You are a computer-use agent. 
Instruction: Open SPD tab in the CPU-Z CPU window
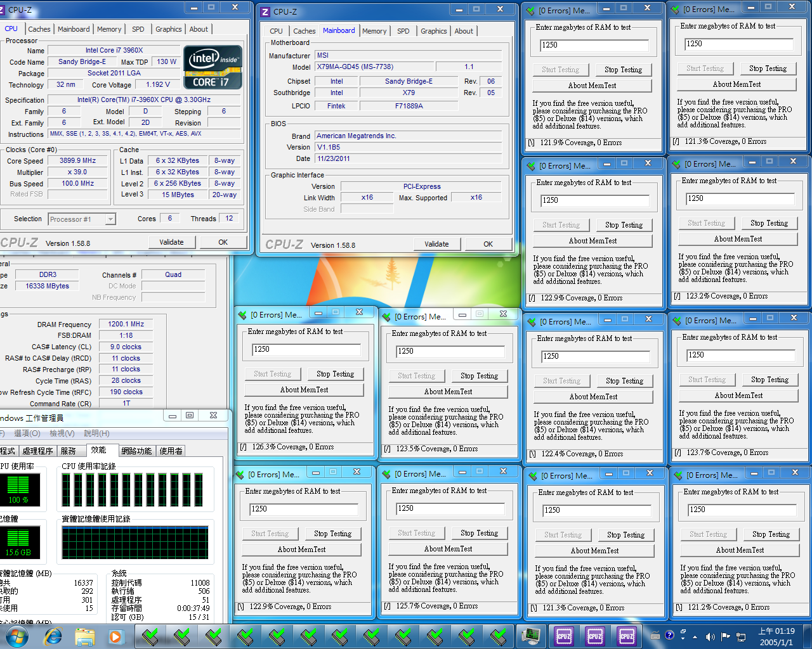tap(138, 29)
